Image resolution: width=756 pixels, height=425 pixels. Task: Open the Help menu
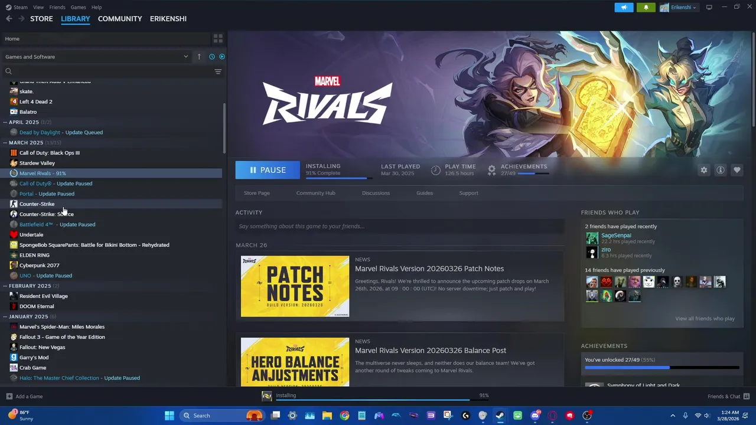click(96, 7)
